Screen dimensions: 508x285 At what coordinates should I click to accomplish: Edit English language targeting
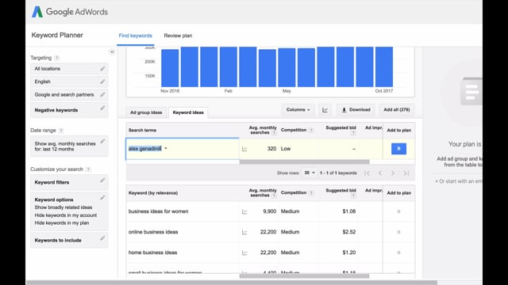click(x=102, y=82)
